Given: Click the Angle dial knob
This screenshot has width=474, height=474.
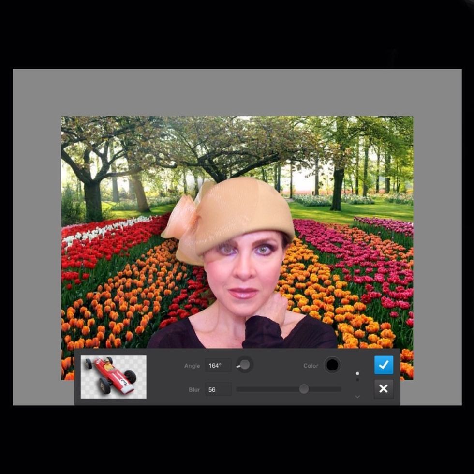Looking at the screenshot, I should coord(245,365).
